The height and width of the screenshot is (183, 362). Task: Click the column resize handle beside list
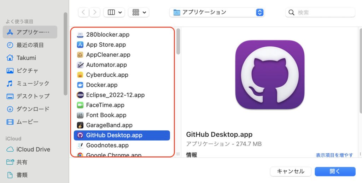(x=178, y=154)
